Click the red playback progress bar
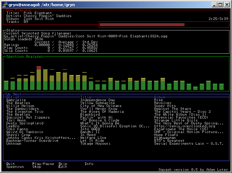 [142, 25]
